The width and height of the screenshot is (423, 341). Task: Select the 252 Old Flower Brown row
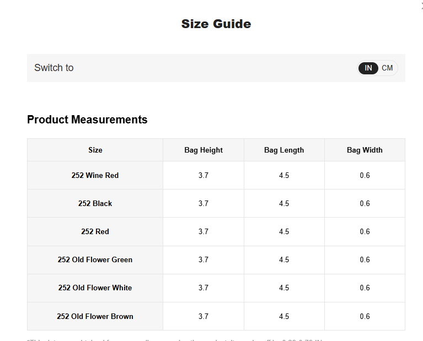[x=216, y=316]
